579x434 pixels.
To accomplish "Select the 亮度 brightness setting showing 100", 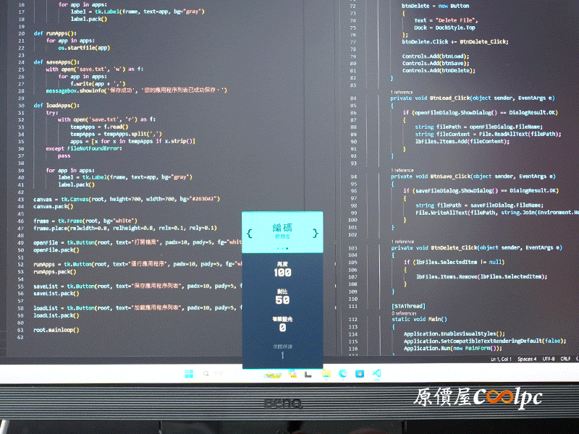I will click(282, 269).
